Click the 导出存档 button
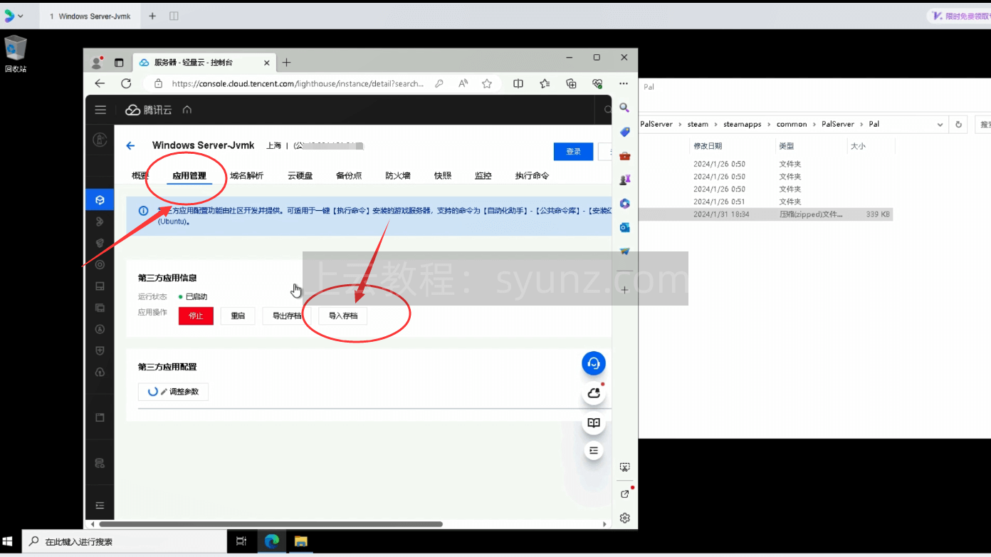The width and height of the screenshot is (991, 557). point(287,316)
